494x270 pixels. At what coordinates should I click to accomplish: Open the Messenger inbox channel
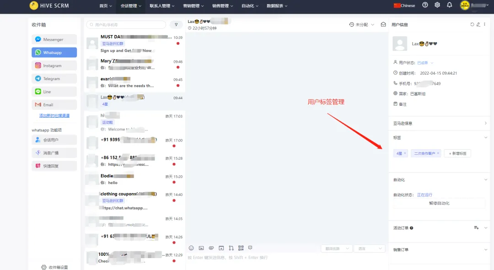pos(54,39)
